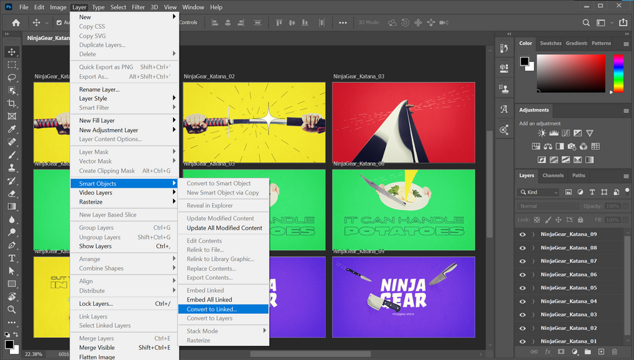This screenshot has height=360, width=634.
Task: Select the Path Selection arrow tool
Action: [12, 271]
